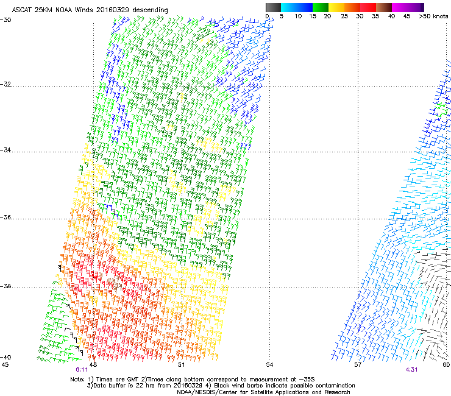Click the yellow 20-25 knot color bar segment

pos(336,7)
